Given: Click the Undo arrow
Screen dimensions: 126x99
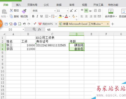Looking at the screenshot, I should (24, 24).
